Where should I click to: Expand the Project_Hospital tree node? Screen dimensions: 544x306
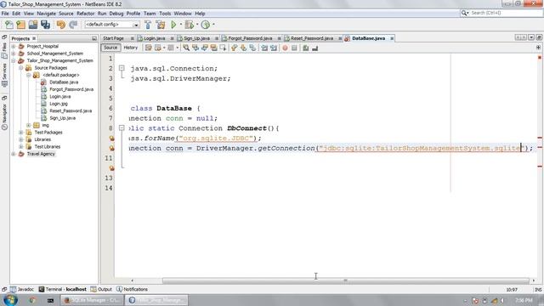pos(14,46)
